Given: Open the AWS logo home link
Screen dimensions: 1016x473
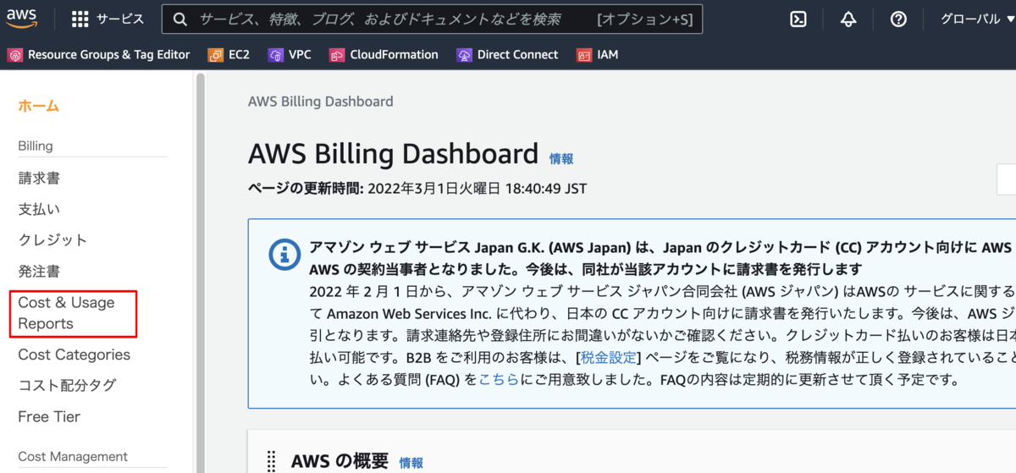Looking at the screenshot, I should 22,19.
